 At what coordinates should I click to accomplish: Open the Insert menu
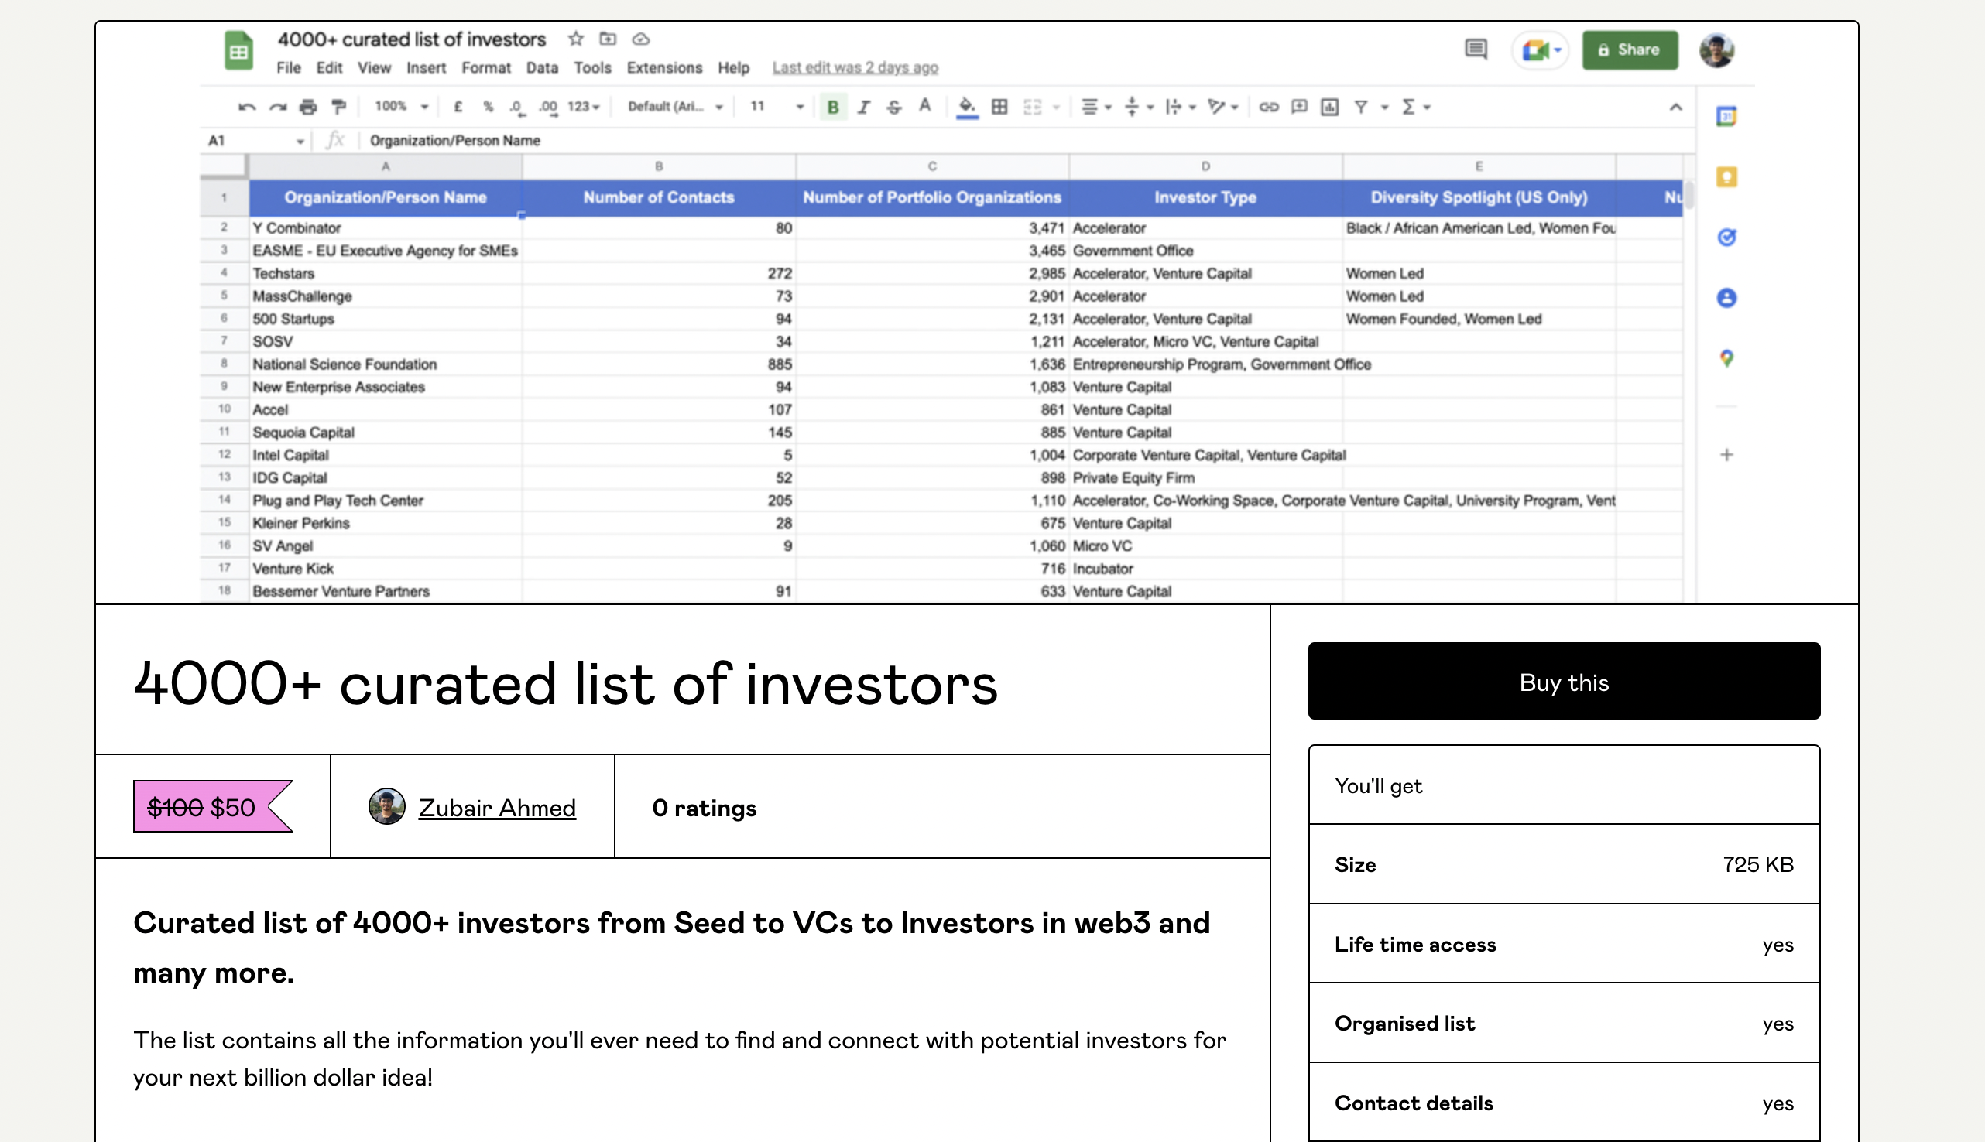coord(426,68)
